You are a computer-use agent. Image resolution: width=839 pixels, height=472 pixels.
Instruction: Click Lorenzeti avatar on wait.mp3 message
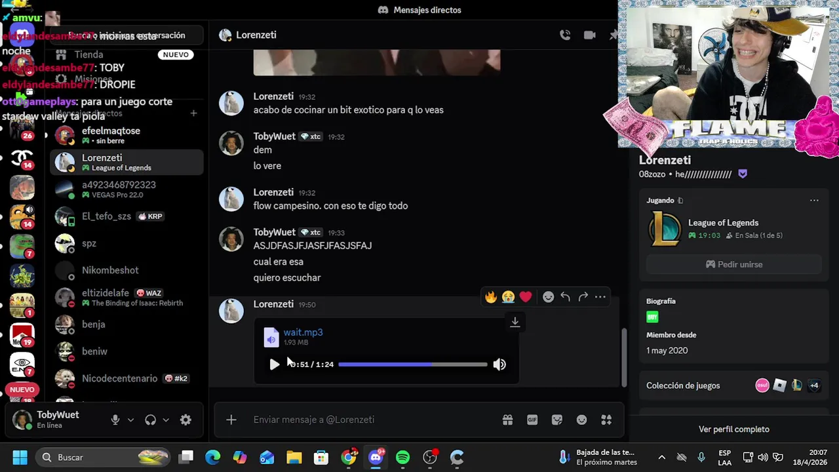(231, 311)
